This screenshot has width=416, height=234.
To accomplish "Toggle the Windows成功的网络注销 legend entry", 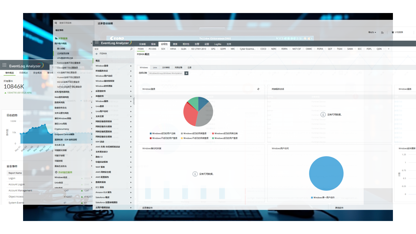I will (225, 133).
